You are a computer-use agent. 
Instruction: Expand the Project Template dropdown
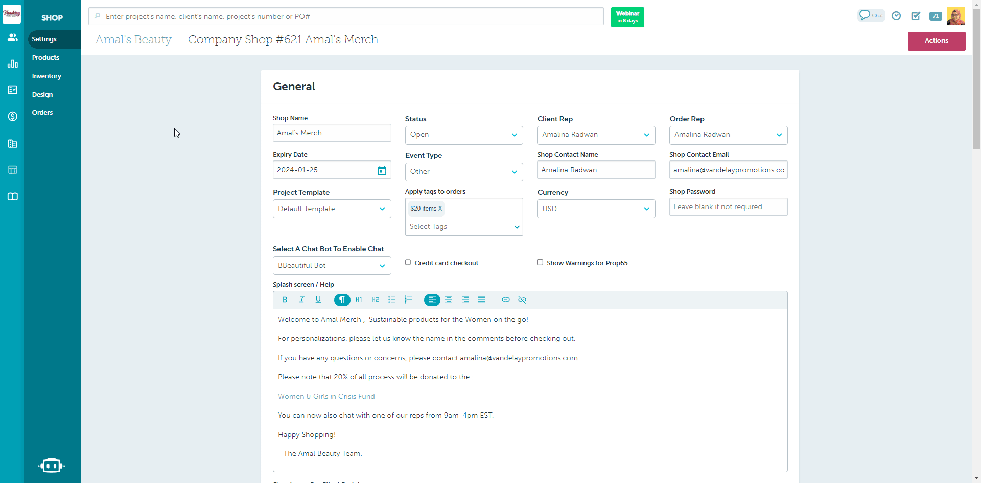point(332,209)
